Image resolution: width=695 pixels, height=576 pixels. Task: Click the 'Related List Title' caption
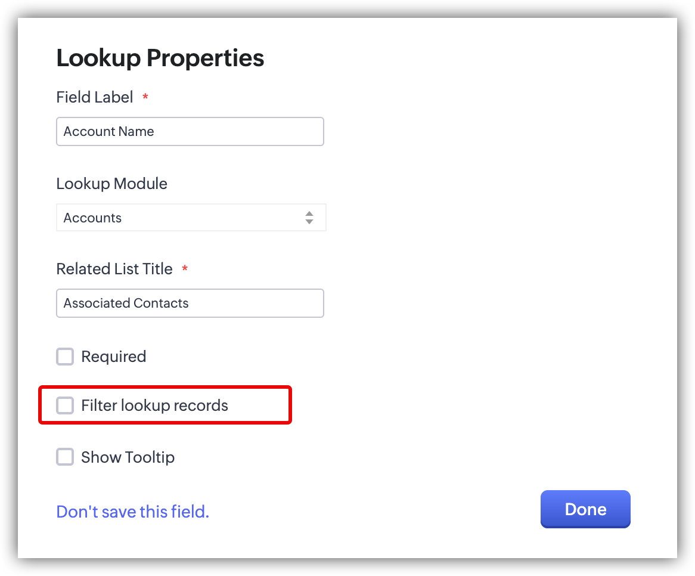point(114,269)
